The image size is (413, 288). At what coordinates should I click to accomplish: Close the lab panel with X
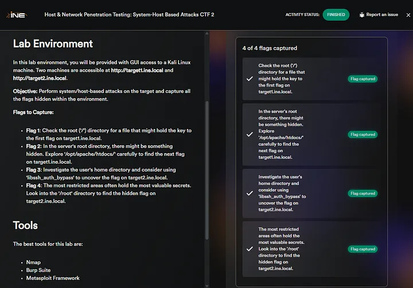point(408,15)
